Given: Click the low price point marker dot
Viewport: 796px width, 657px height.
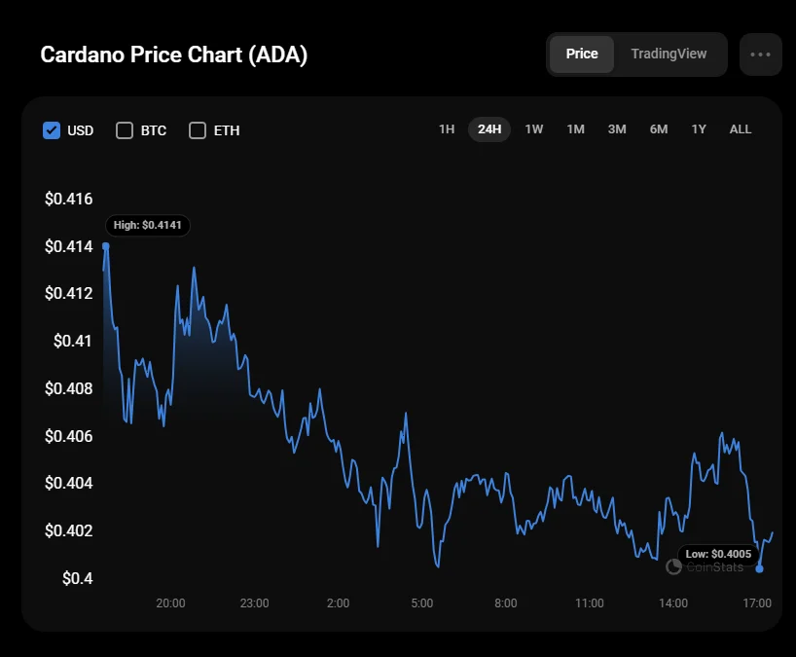Looking at the screenshot, I should (760, 569).
